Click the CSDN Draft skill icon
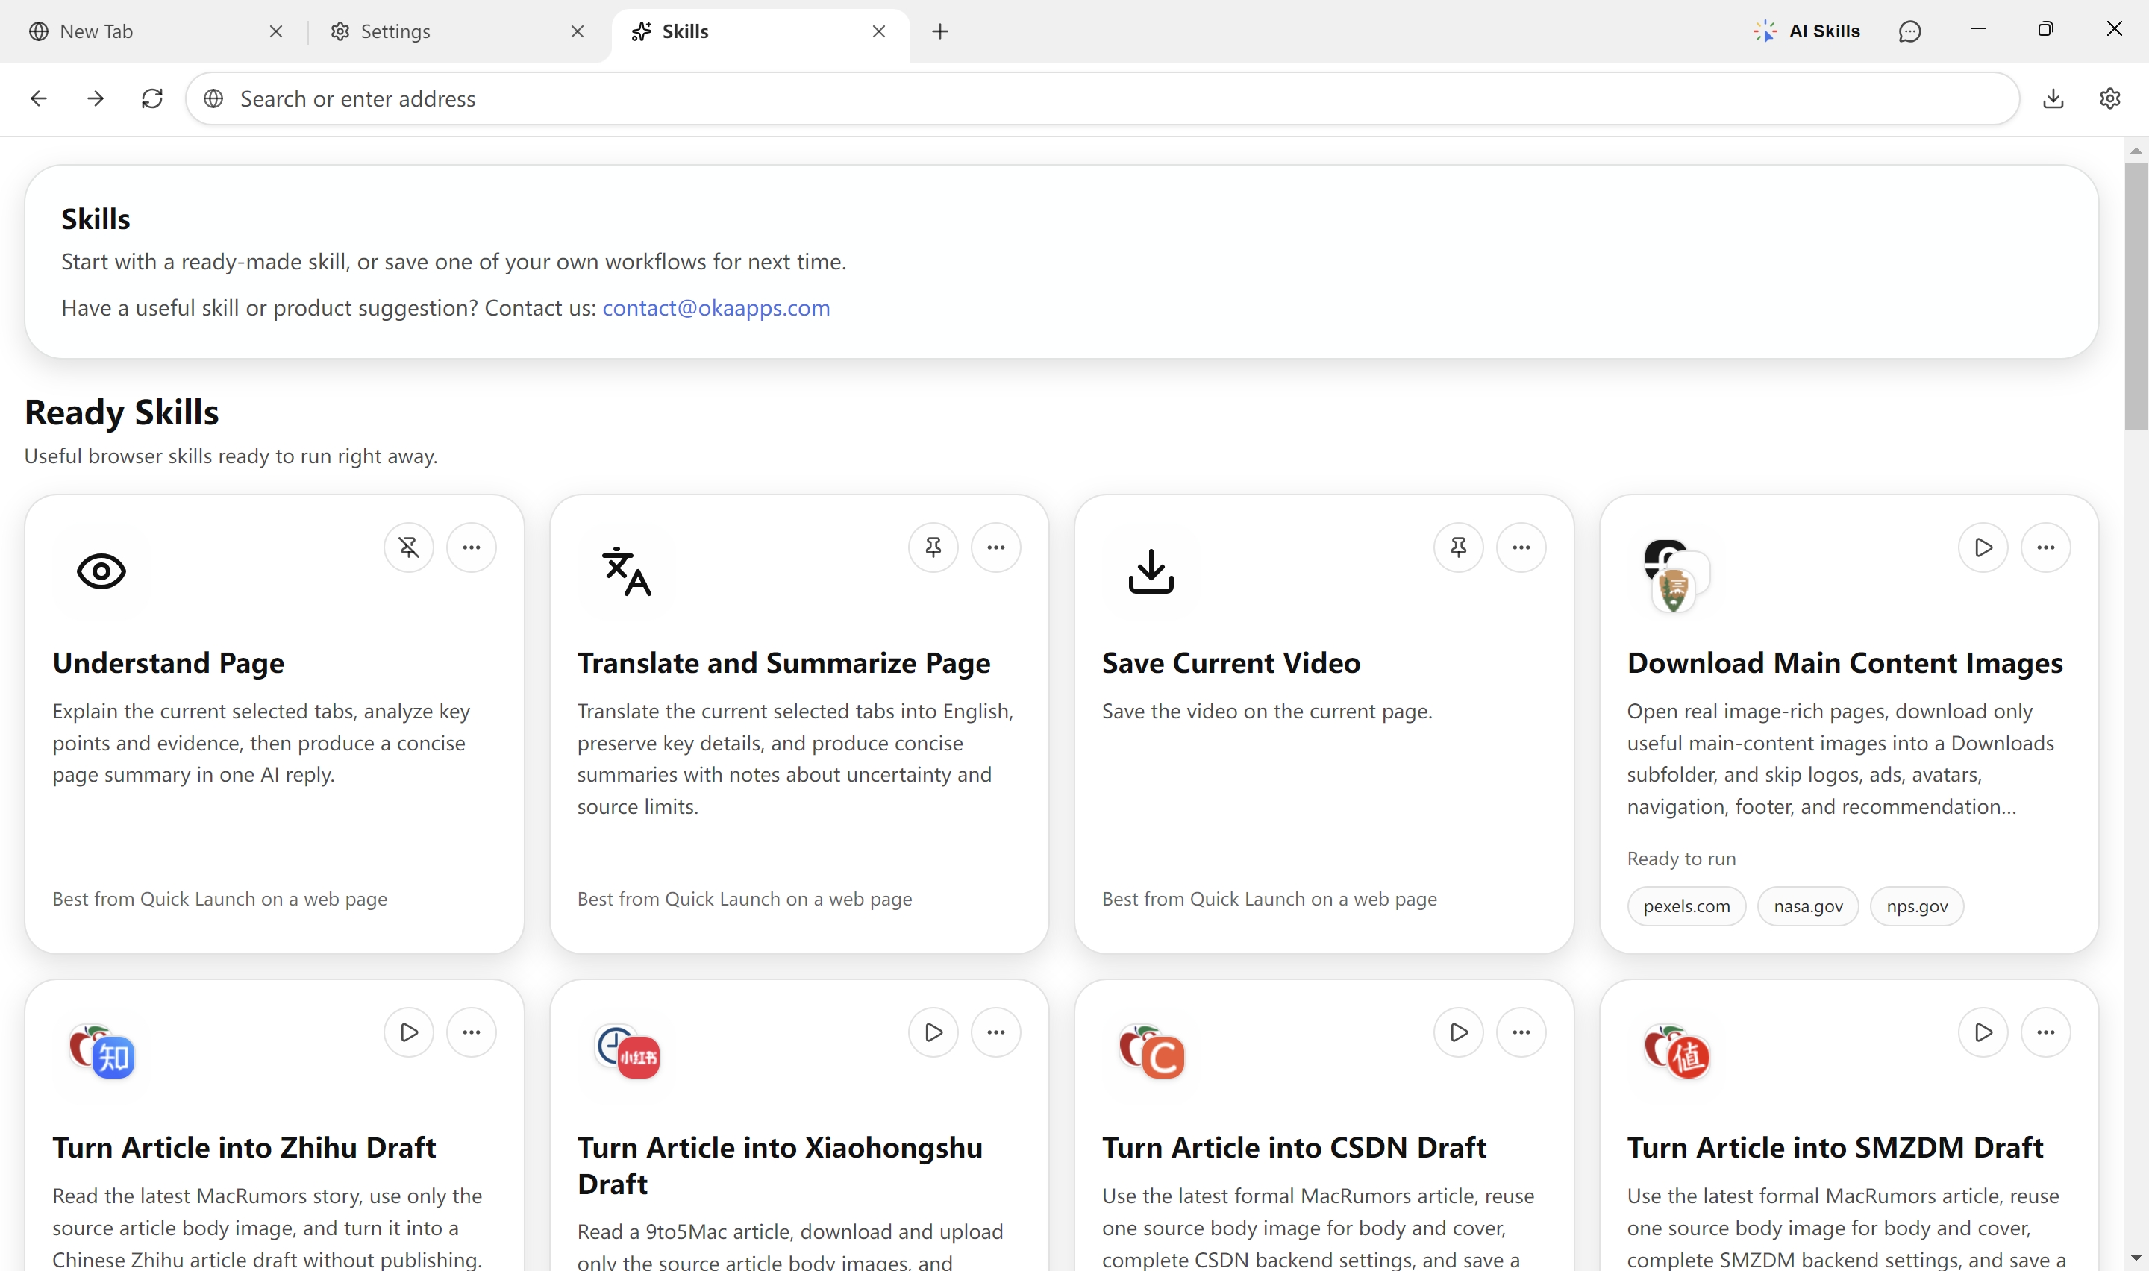Image resolution: width=2149 pixels, height=1271 pixels. (1151, 1051)
